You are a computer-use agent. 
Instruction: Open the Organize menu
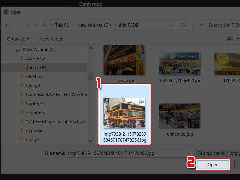18,39
